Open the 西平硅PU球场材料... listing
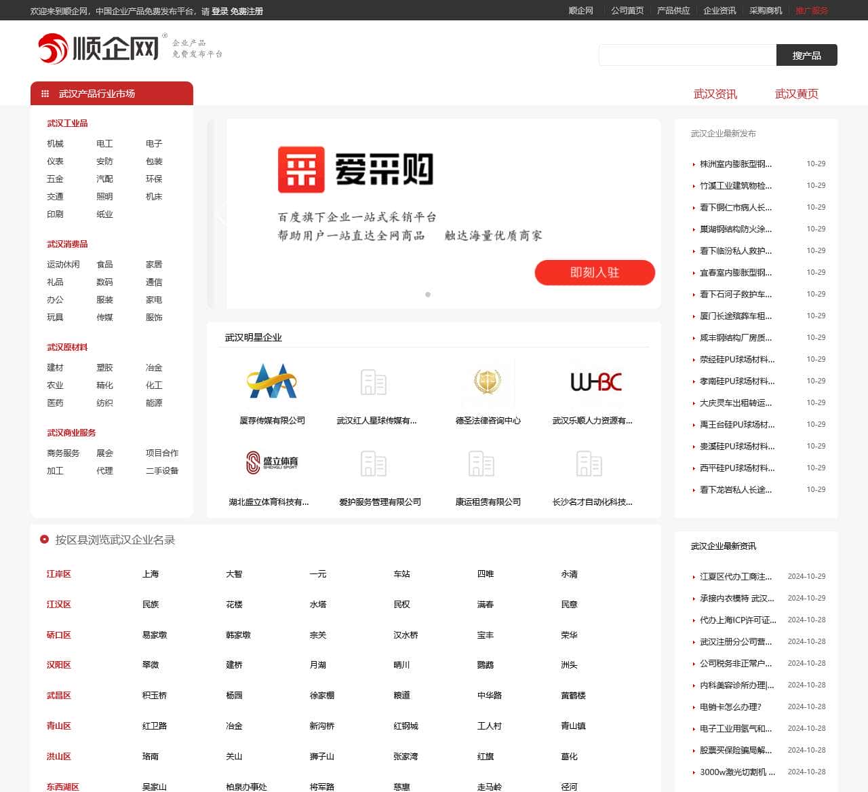This screenshot has height=792, width=868. pyautogui.click(x=737, y=468)
